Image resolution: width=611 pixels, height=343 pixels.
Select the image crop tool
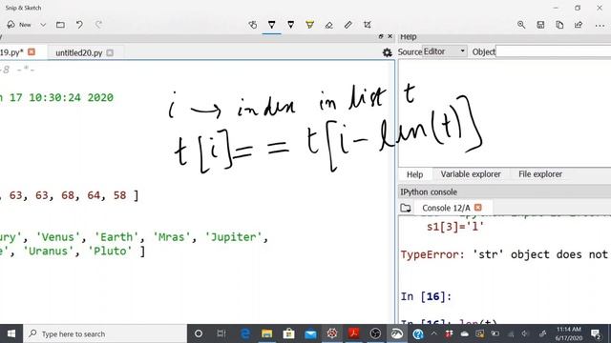(367, 25)
